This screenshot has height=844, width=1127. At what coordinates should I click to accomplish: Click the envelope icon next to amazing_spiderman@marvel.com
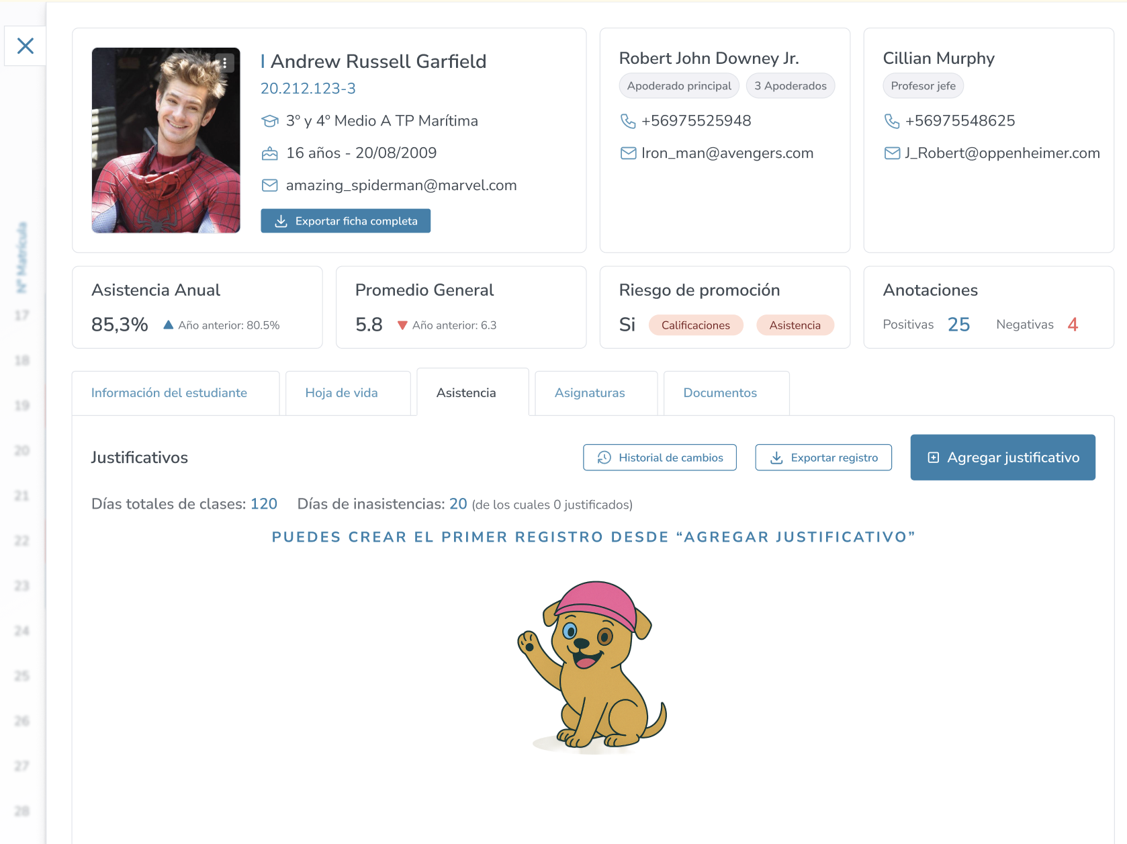point(269,185)
